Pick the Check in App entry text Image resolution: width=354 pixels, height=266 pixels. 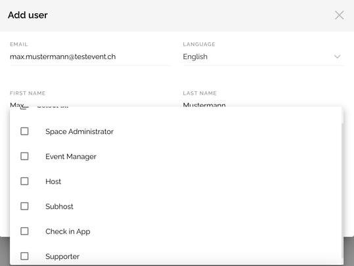pos(68,232)
